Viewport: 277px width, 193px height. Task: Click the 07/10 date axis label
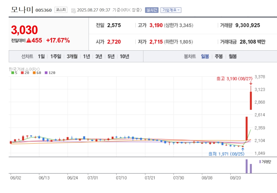pyautogui.click(x=121, y=178)
